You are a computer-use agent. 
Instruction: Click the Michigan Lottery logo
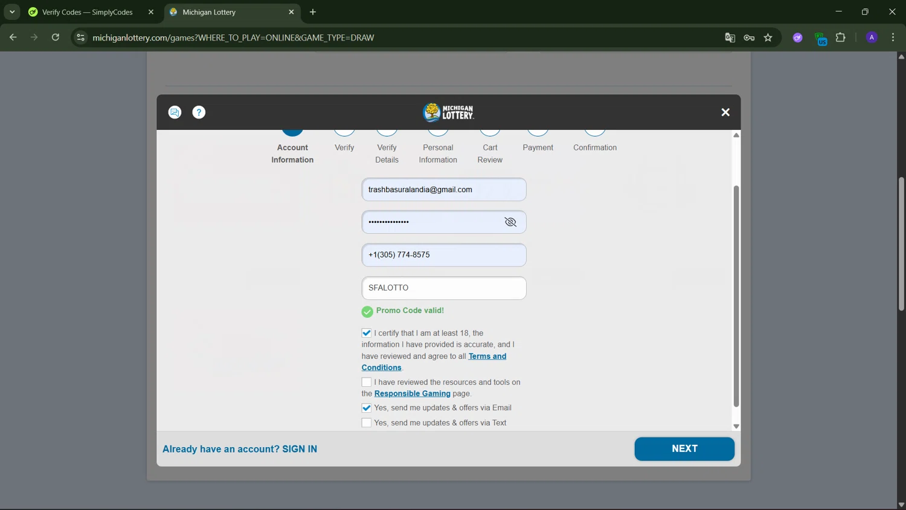448,112
